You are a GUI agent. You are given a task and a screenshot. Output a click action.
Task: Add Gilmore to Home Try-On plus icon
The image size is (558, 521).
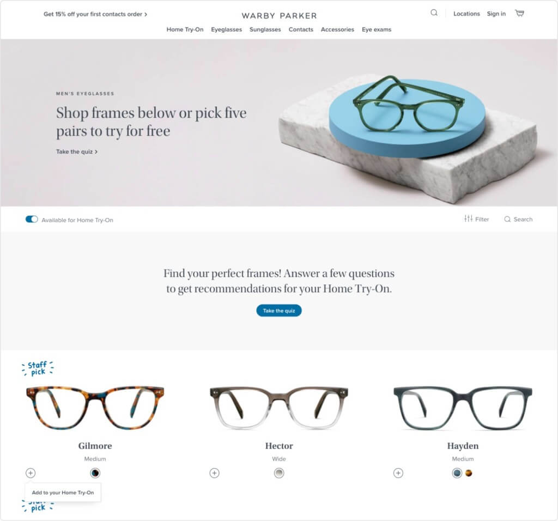coord(31,473)
